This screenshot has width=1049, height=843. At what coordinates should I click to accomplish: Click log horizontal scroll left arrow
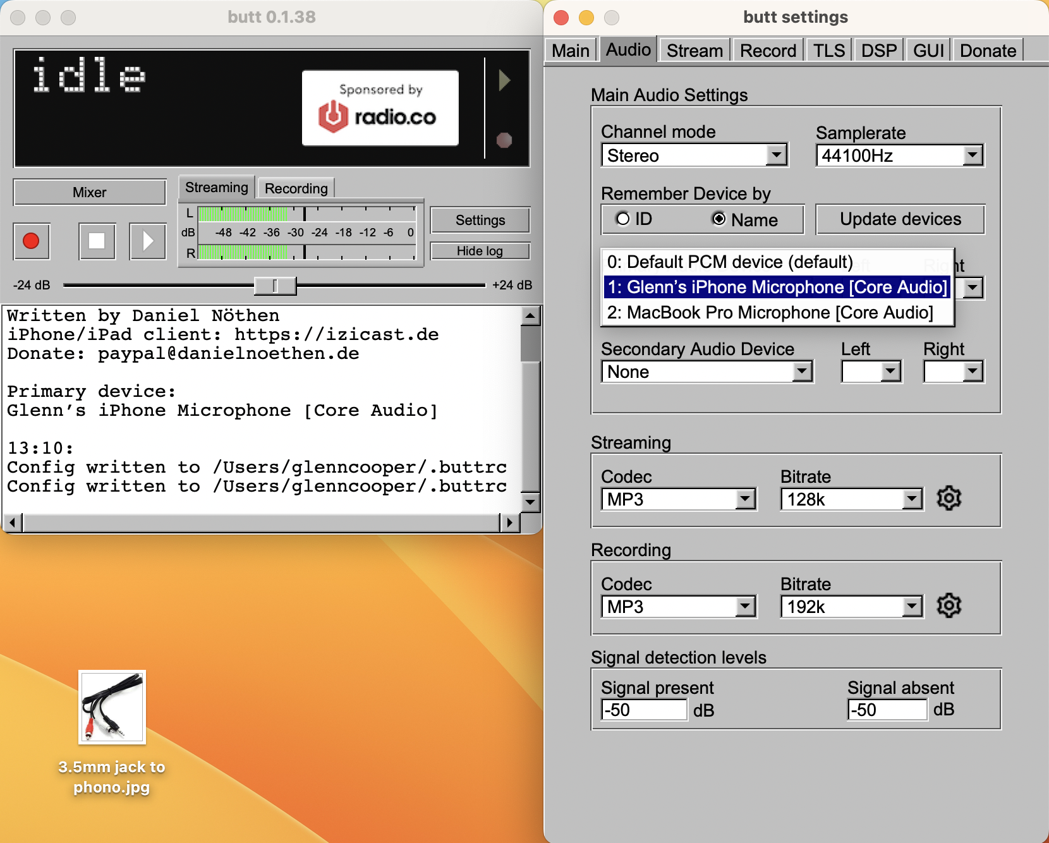(x=13, y=523)
